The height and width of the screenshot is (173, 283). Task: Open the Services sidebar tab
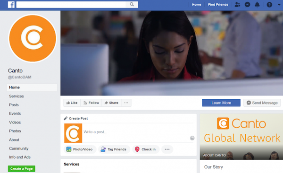pyautogui.click(x=17, y=96)
